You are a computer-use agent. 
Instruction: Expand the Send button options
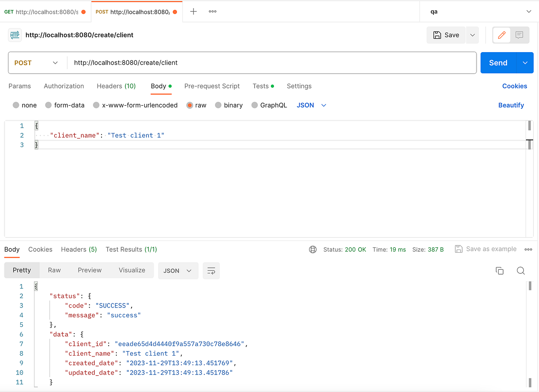click(x=525, y=62)
